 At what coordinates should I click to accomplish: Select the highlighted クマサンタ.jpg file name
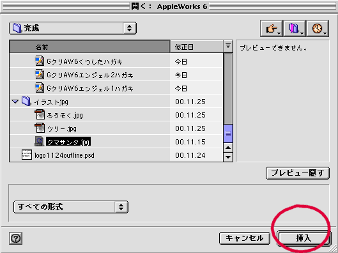68,142
